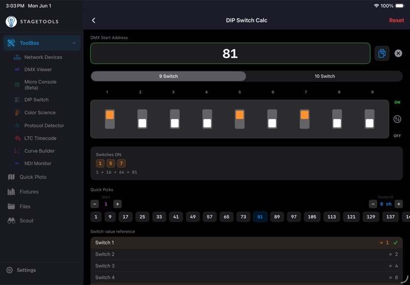This screenshot has width=410, height=285.
Task: Decrease the footprint channel count
Action: pyautogui.click(x=373, y=204)
